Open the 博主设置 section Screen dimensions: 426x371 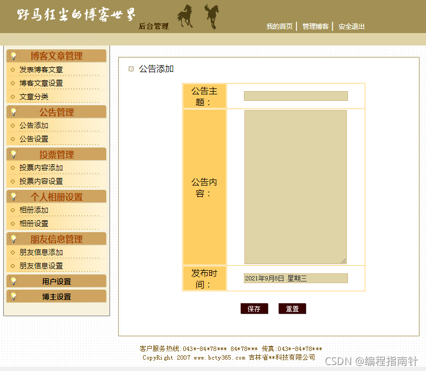tap(56, 296)
